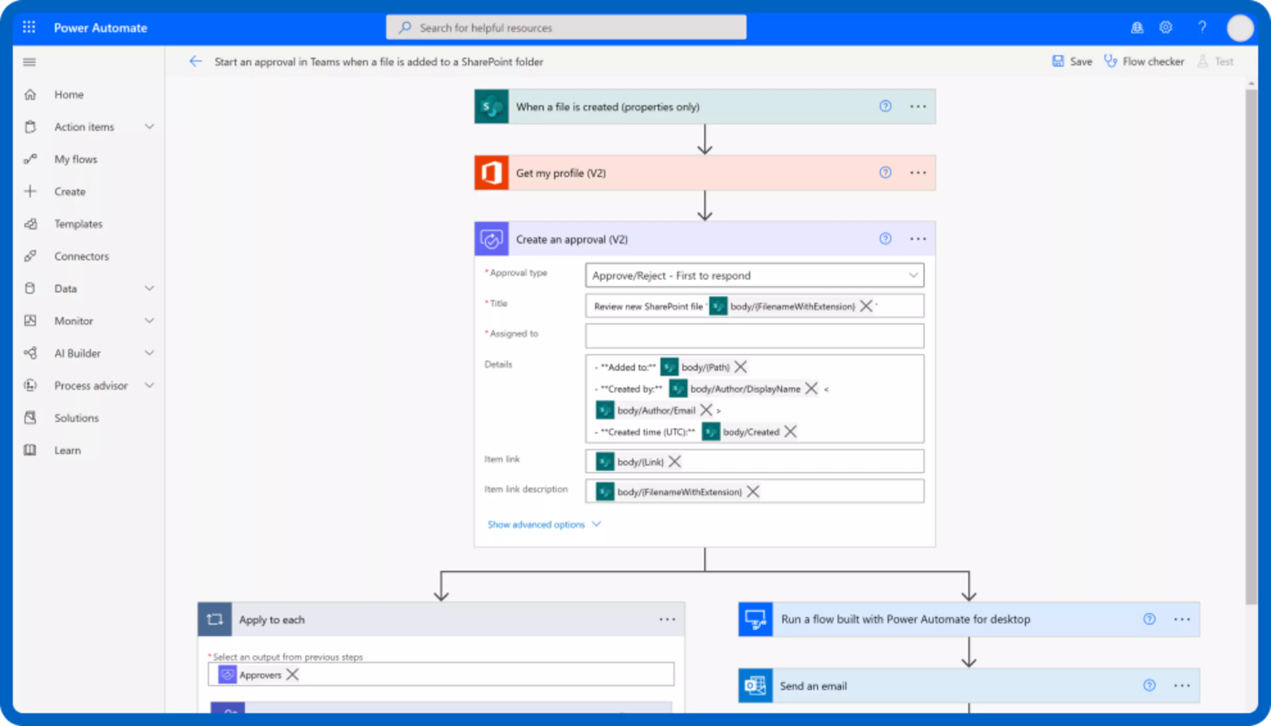Open help for Get my profile (V2)

click(885, 172)
